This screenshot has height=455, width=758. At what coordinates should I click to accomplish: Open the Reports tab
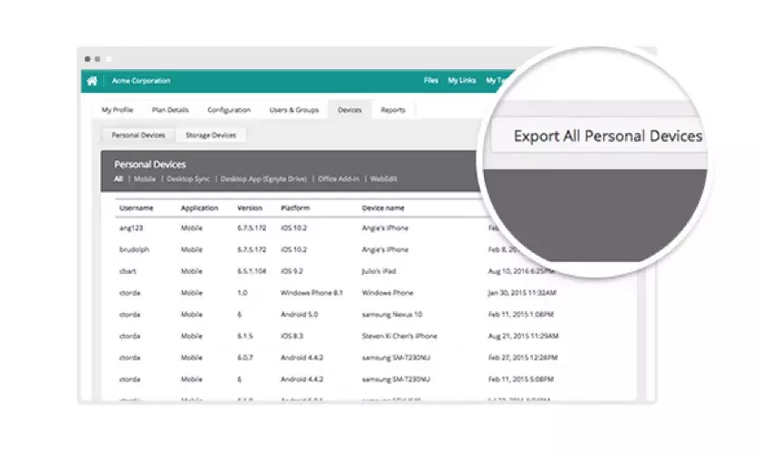pyautogui.click(x=393, y=109)
